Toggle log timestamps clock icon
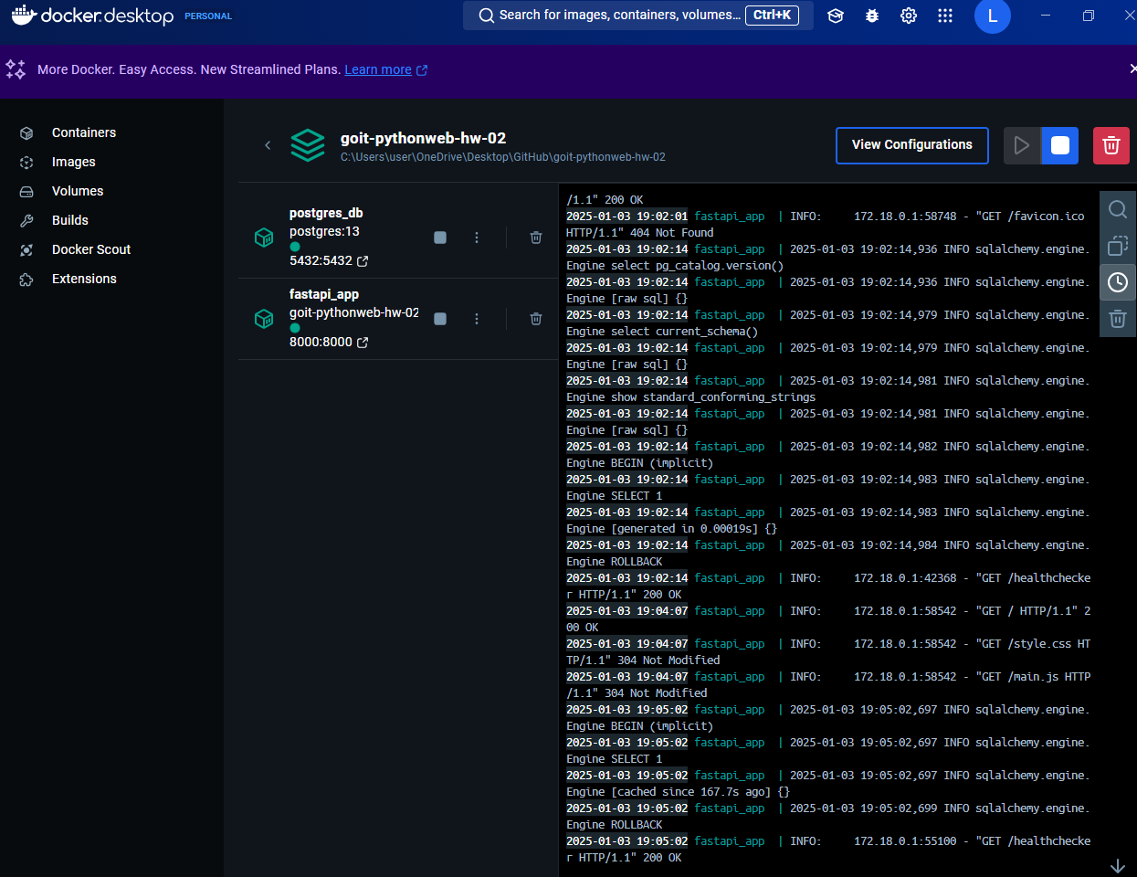The height and width of the screenshot is (877, 1137). [1118, 282]
